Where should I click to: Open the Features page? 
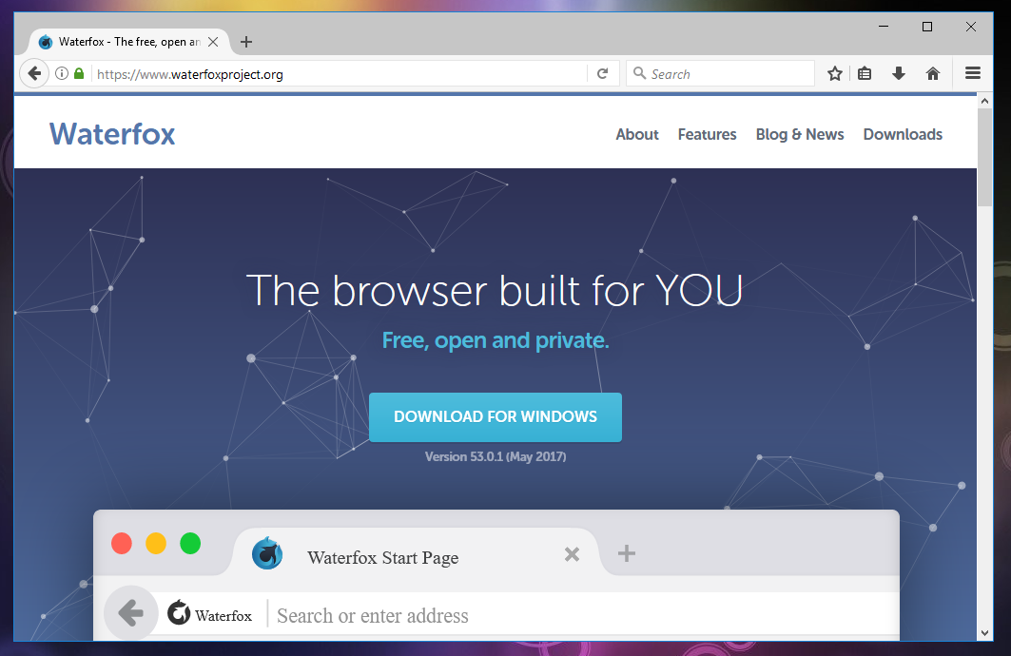(707, 134)
